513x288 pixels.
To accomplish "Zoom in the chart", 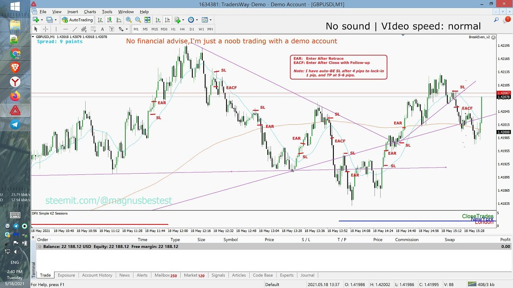I will [x=129, y=20].
